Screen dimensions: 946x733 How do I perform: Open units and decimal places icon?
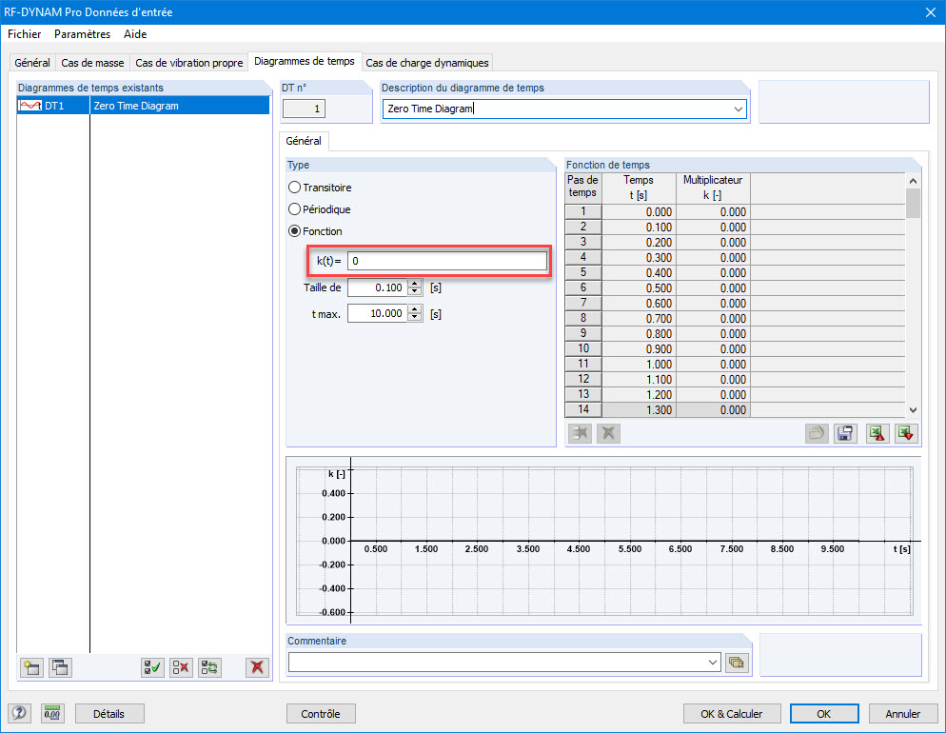[52, 714]
